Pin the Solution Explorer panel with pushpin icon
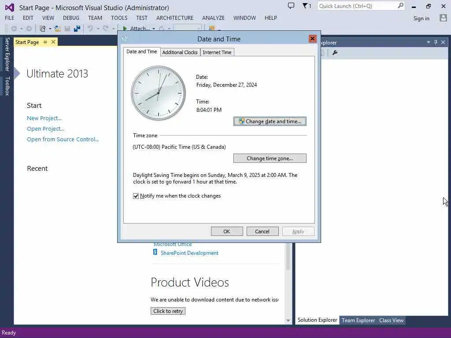Image resolution: width=451 pixels, height=338 pixels. click(x=436, y=42)
